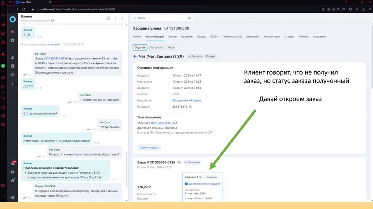Open notifications icon with 9+ badge
The image size is (373, 209).
tap(13, 163)
